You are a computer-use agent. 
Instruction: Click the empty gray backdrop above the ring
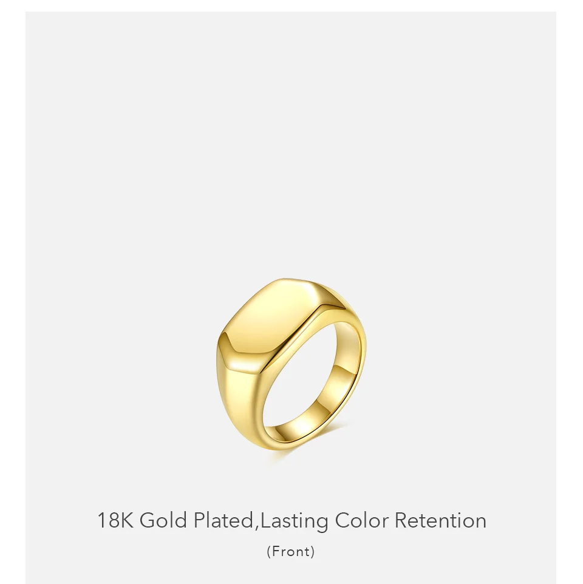click(x=291, y=141)
